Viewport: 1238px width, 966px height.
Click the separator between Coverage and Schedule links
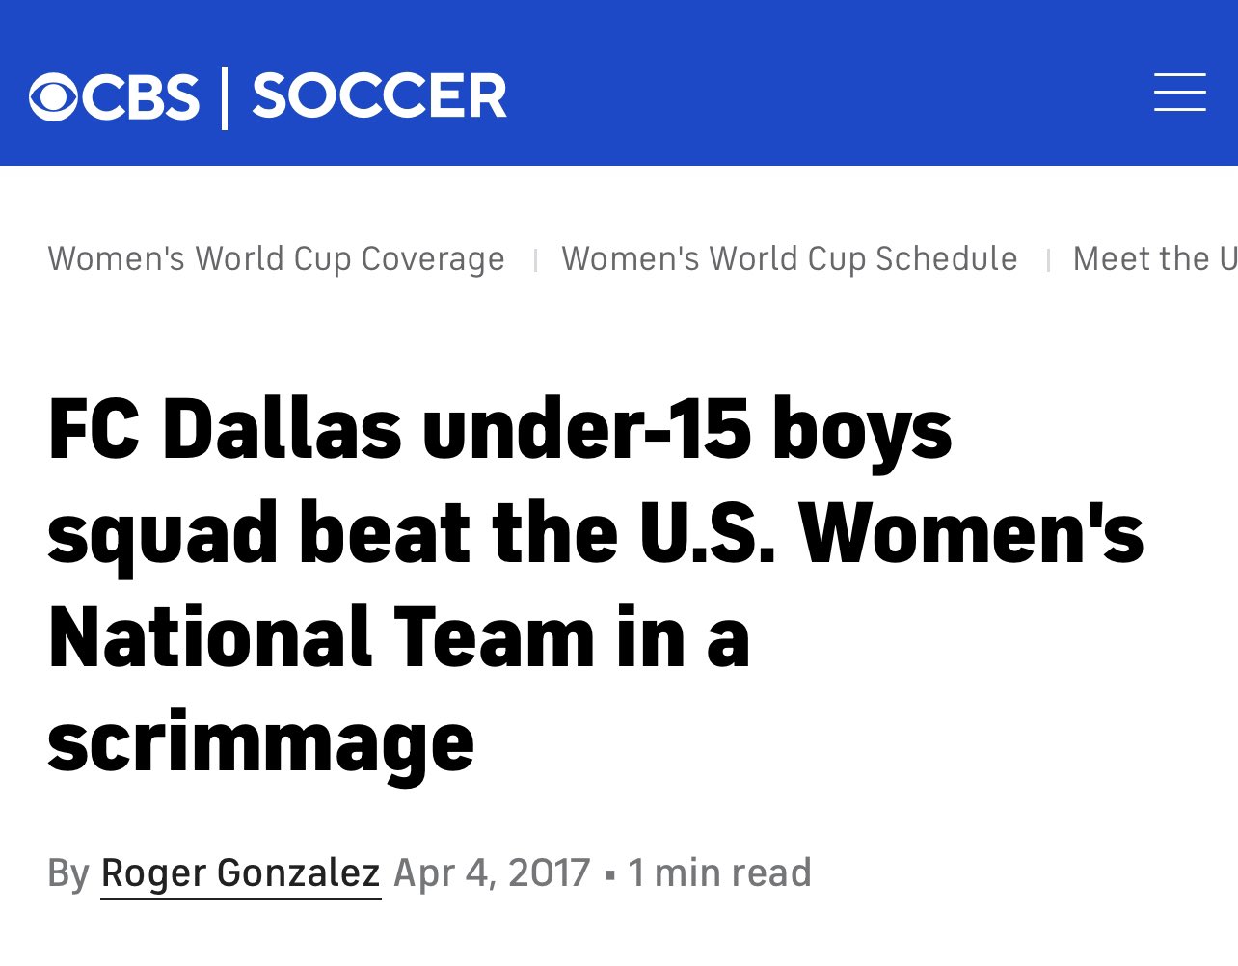pyautogui.click(x=535, y=260)
